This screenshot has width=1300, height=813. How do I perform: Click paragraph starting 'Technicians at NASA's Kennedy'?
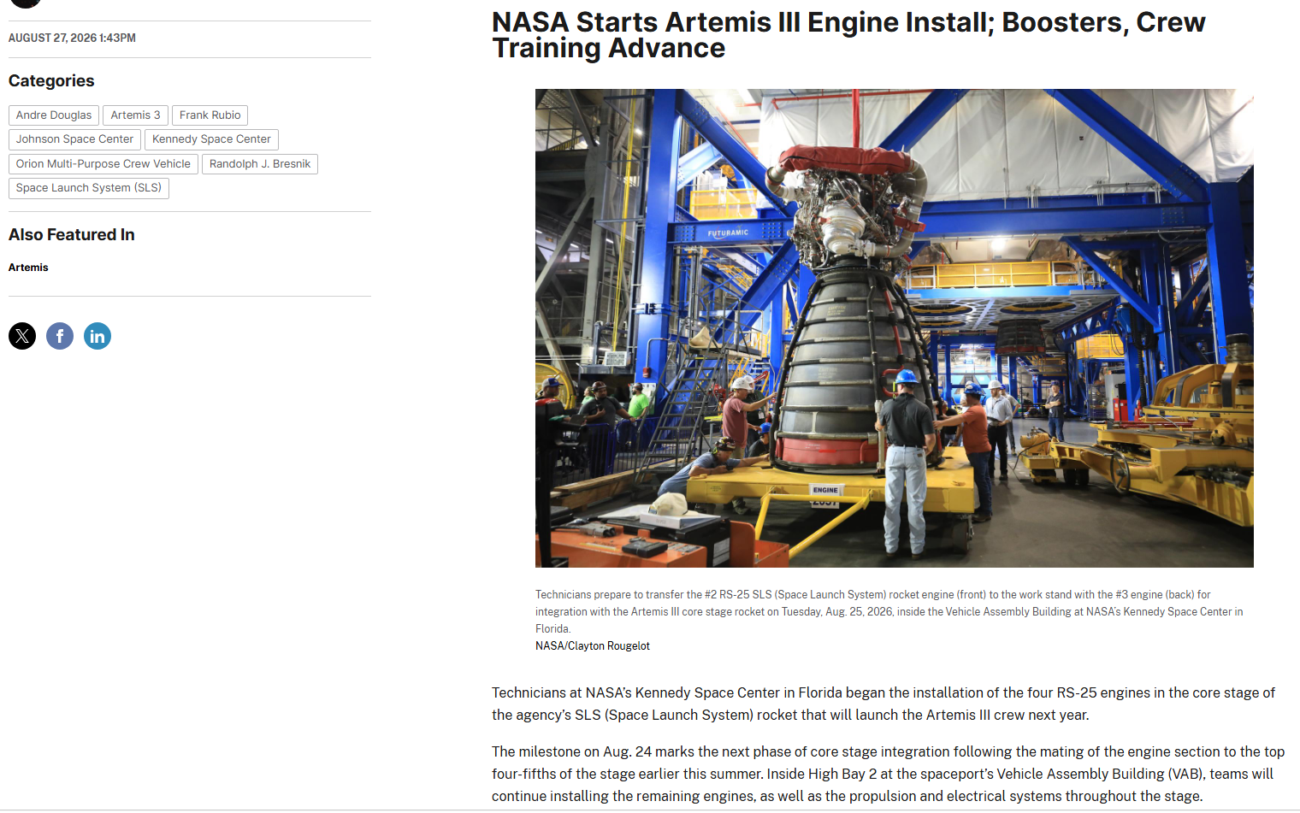pos(883,704)
